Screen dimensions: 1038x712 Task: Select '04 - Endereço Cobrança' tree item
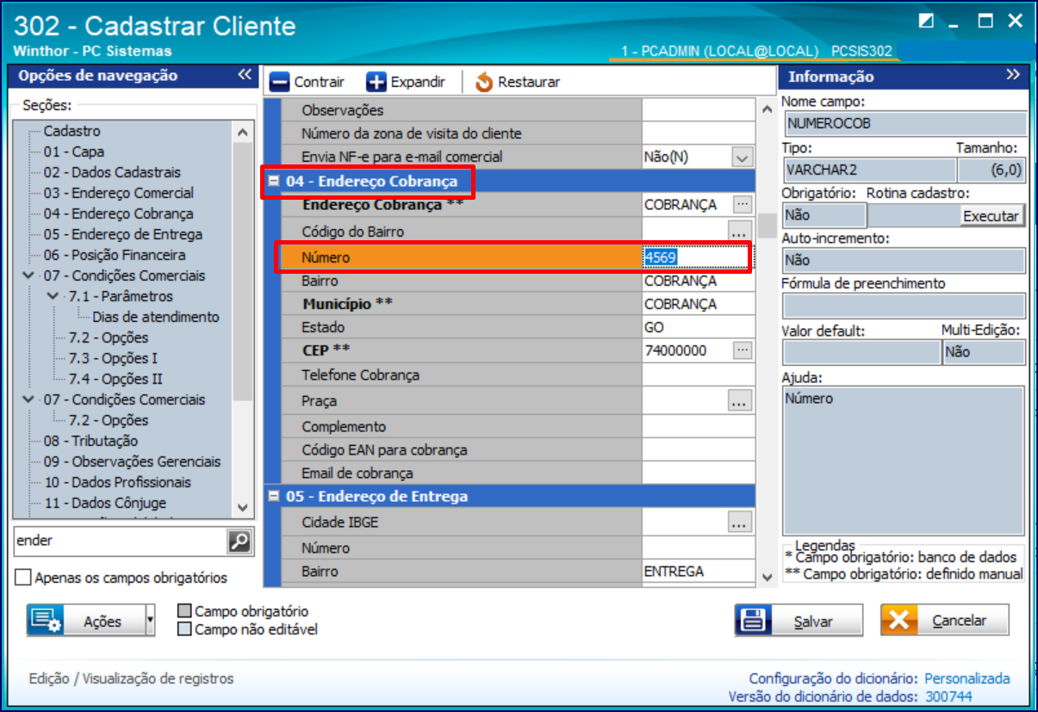[119, 214]
